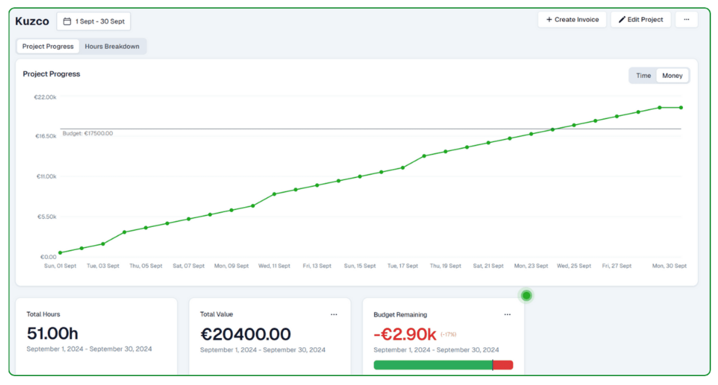
Task: Click the Thu, 19 Sept x-axis label
Action: click(x=445, y=266)
